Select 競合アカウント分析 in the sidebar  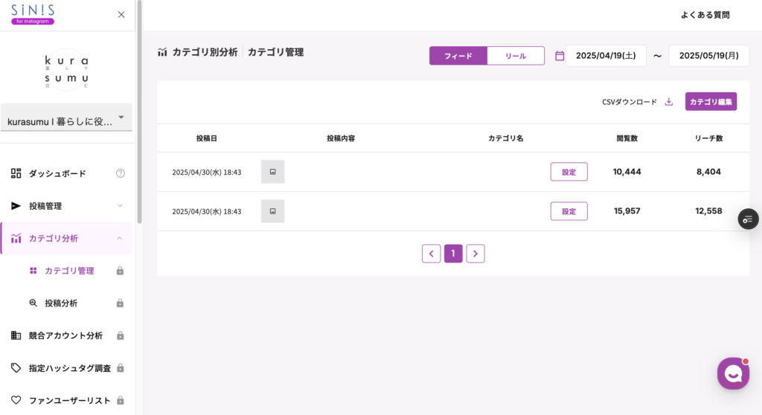pyautogui.click(x=65, y=335)
